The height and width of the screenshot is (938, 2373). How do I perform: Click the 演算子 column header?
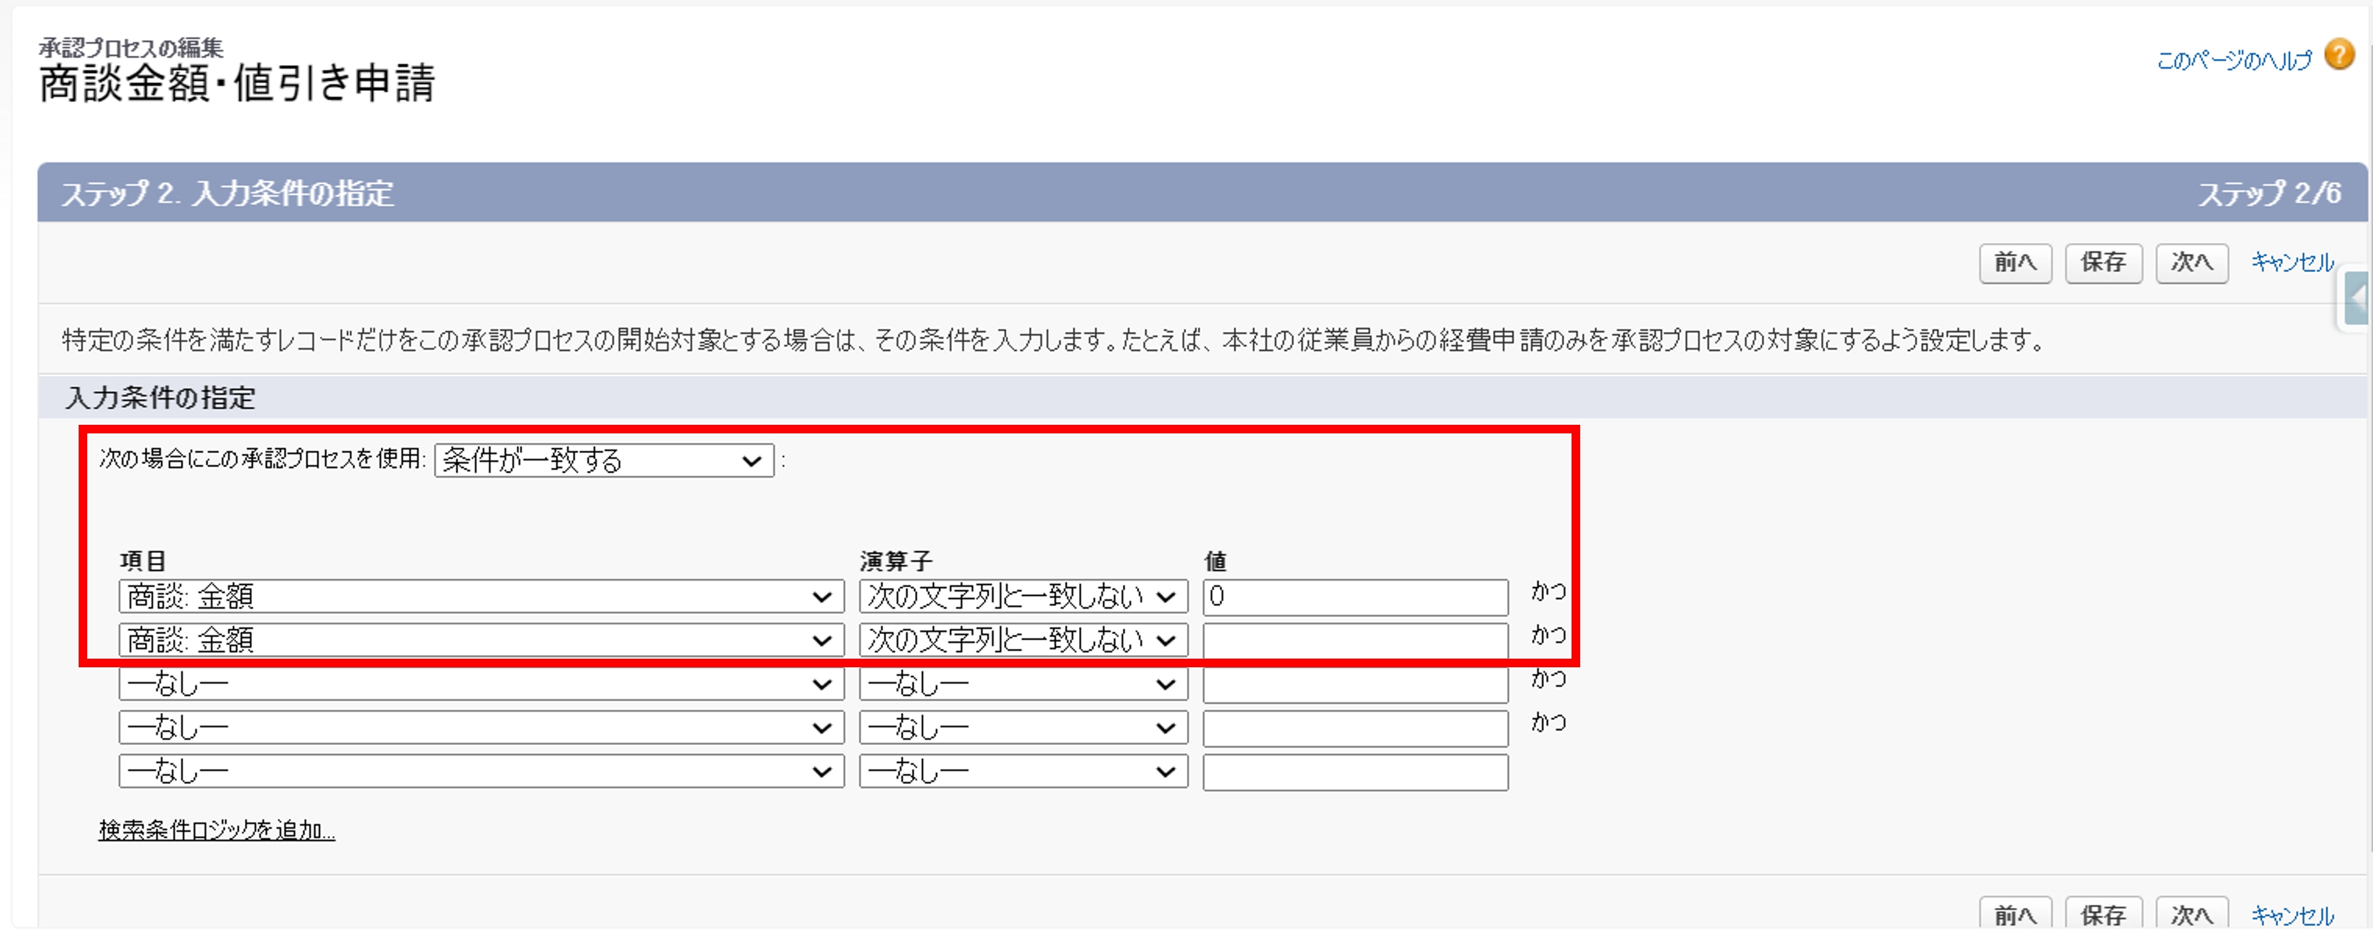pyautogui.click(x=897, y=560)
